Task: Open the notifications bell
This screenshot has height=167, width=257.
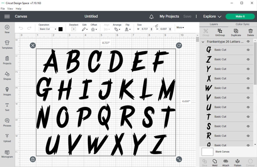Action: tap(151, 17)
